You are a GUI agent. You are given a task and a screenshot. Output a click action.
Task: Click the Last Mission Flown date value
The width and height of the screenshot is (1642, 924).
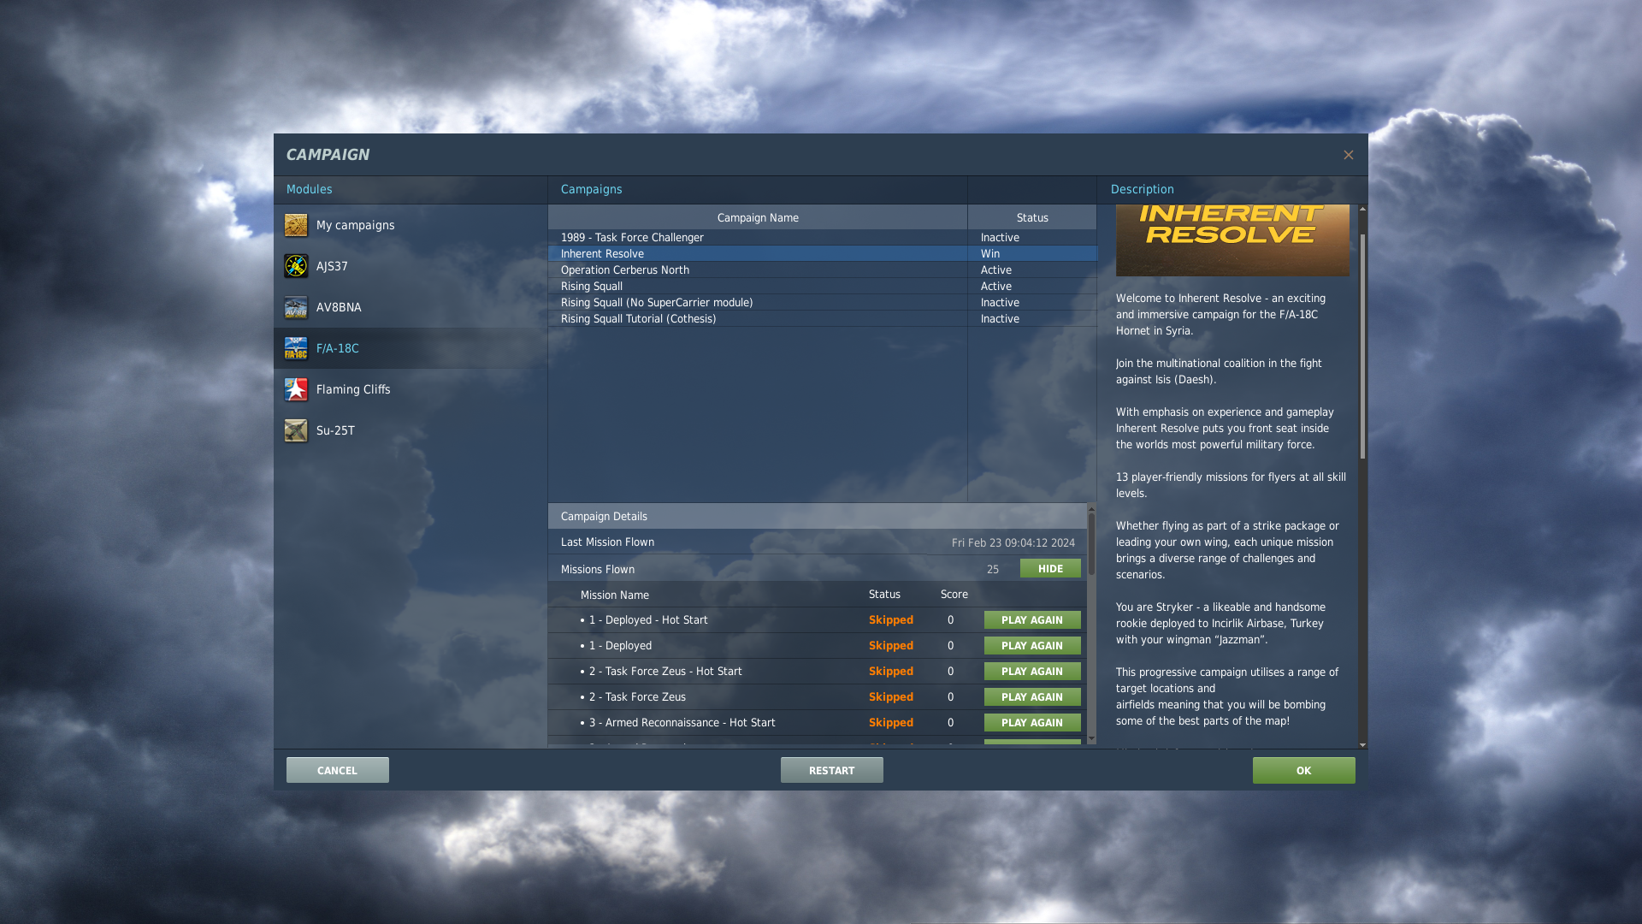pos(1013,543)
